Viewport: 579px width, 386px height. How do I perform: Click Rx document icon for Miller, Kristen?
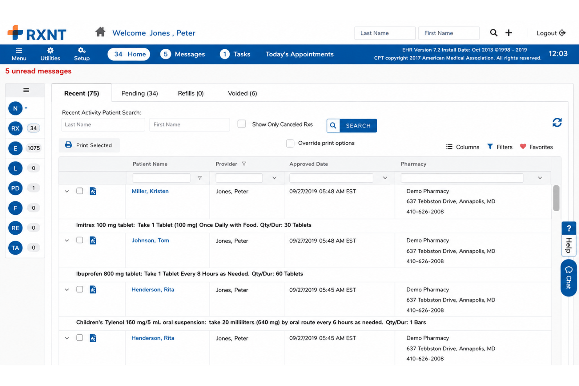[93, 191]
